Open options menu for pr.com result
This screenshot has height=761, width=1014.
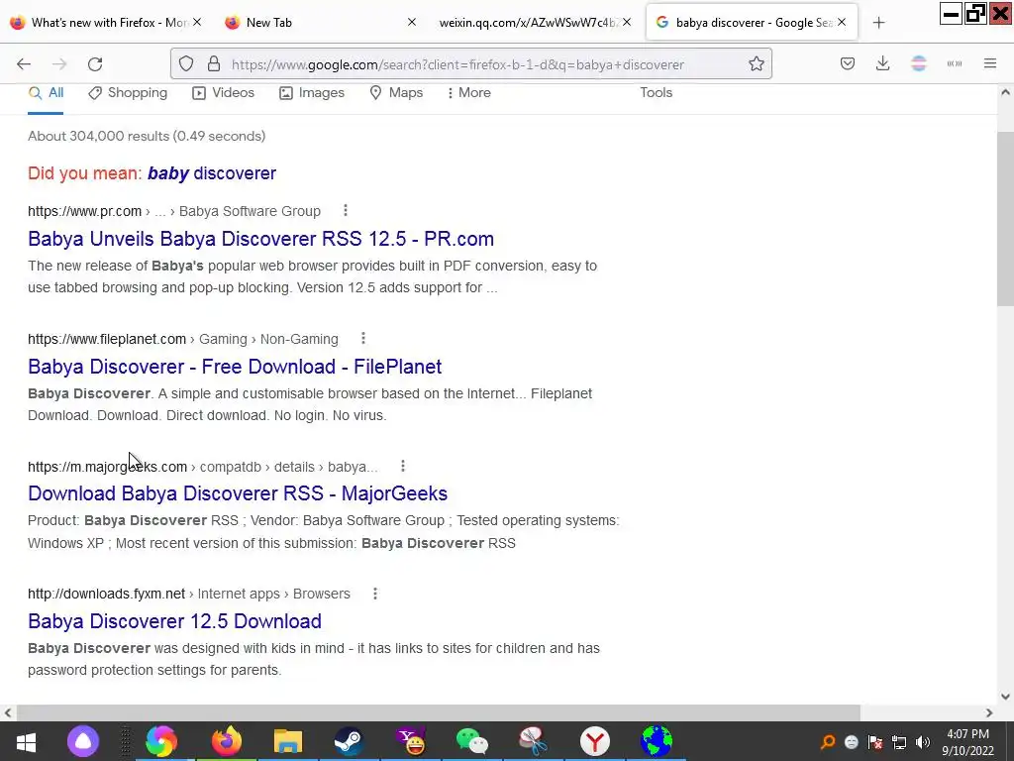click(x=346, y=210)
